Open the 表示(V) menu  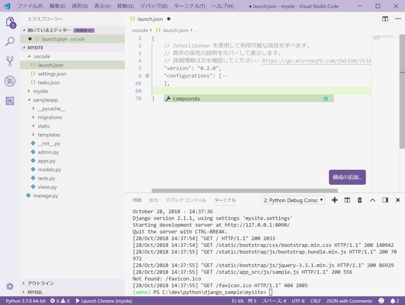[102, 6]
